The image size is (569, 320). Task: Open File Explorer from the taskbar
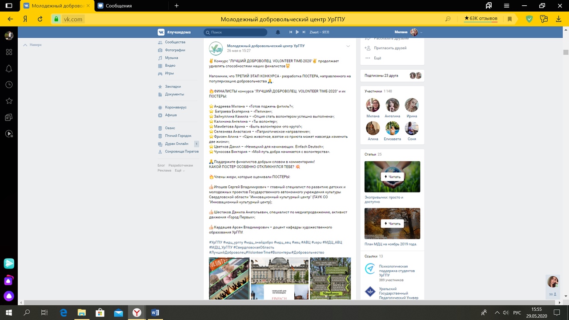pyautogui.click(x=81, y=312)
